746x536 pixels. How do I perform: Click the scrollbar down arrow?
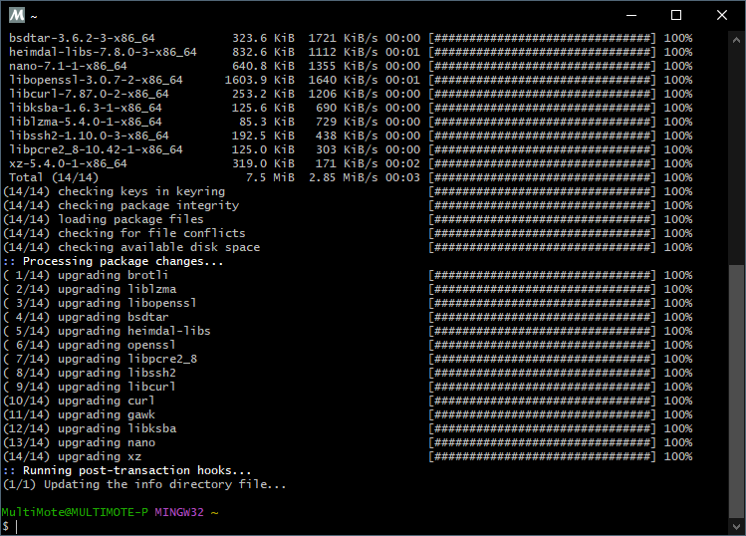pos(737,527)
